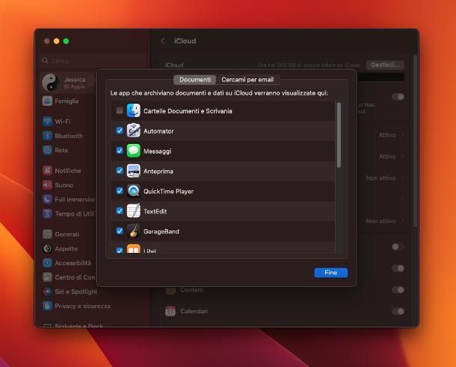Click the app list scrollbar

[339, 135]
